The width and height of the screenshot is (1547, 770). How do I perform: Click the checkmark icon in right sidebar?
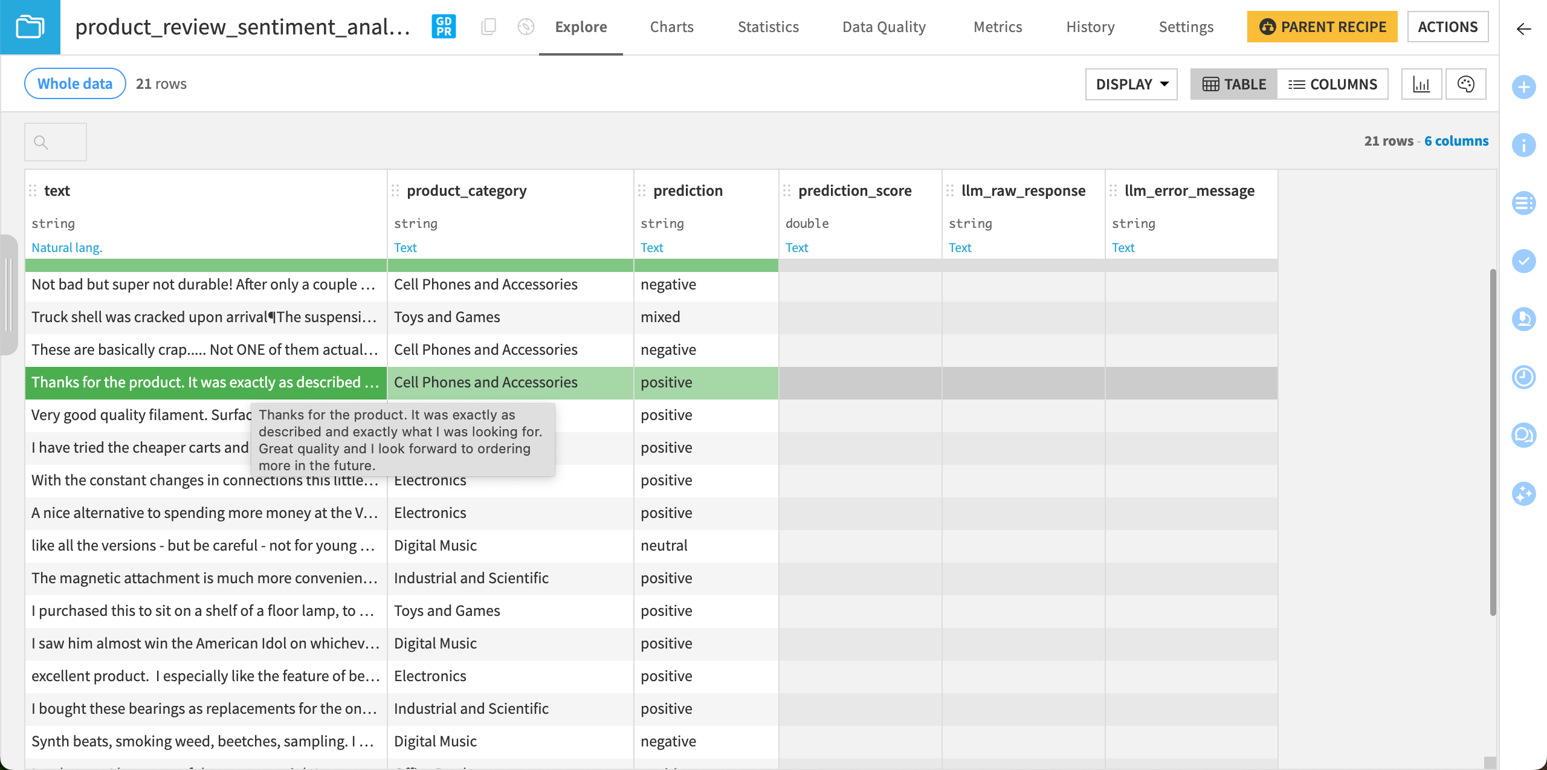1524,261
